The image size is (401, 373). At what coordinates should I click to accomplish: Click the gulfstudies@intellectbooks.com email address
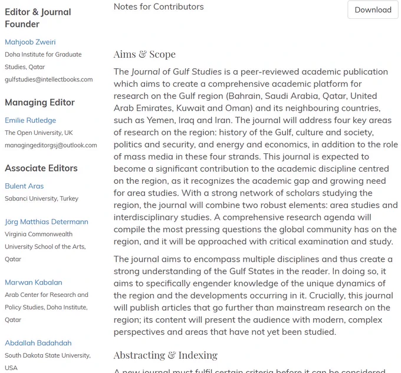(x=48, y=80)
